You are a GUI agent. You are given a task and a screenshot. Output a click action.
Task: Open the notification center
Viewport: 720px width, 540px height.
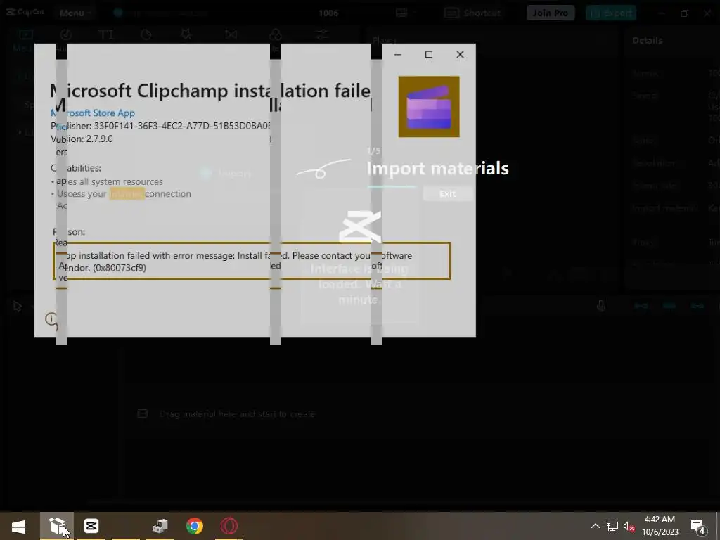click(x=698, y=527)
